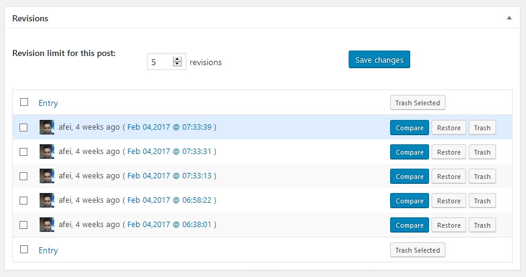Open the afei avatar on the 06:58:22 revision
526x277 pixels.
pos(47,200)
